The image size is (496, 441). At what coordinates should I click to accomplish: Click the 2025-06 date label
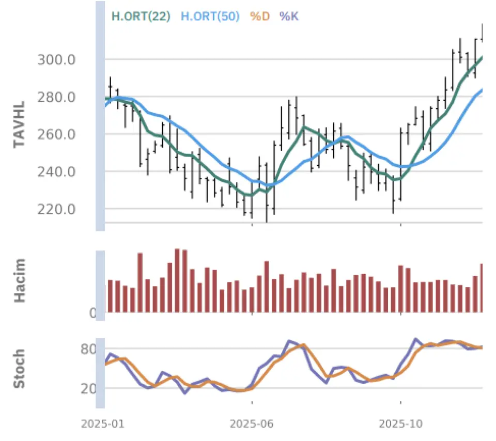(x=252, y=424)
